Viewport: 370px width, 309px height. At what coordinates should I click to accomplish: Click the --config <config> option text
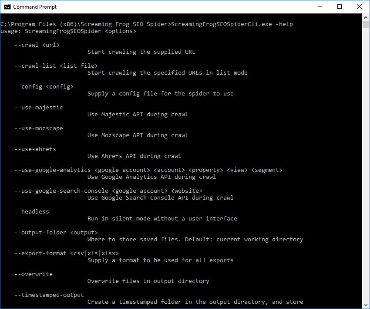click(43, 86)
